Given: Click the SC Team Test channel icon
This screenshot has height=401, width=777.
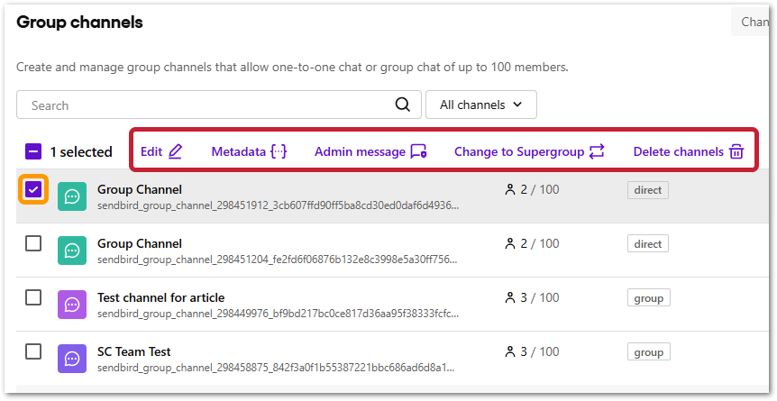Looking at the screenshot, I should pos(70,359).
